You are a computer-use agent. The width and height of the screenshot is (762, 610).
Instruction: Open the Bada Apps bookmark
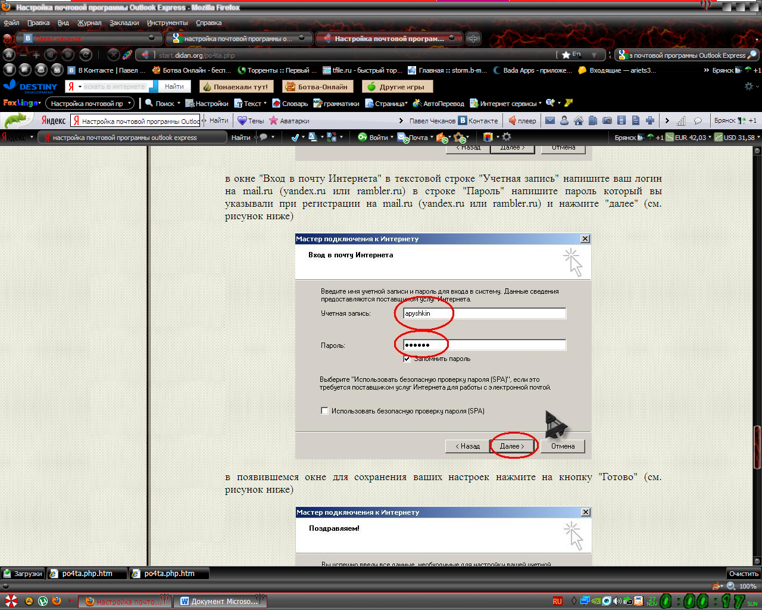coord(532,70)
